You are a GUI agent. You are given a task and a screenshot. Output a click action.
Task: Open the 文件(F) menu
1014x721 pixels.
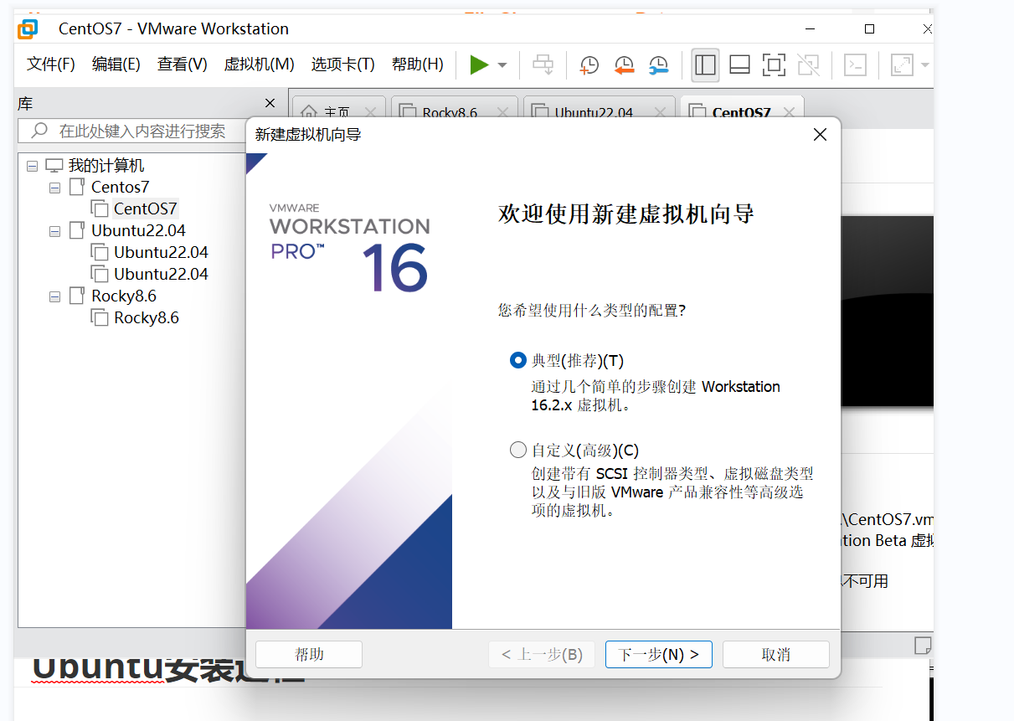[x=51, y=64]
